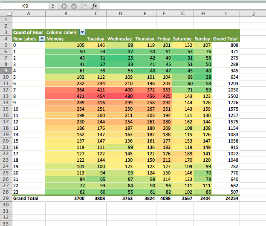This screenshot has width=266, height=226.
Task: Click the 'Thursday' column label cell
Action: (145, 39)
